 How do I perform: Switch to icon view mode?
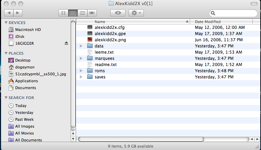click(63, 13)
